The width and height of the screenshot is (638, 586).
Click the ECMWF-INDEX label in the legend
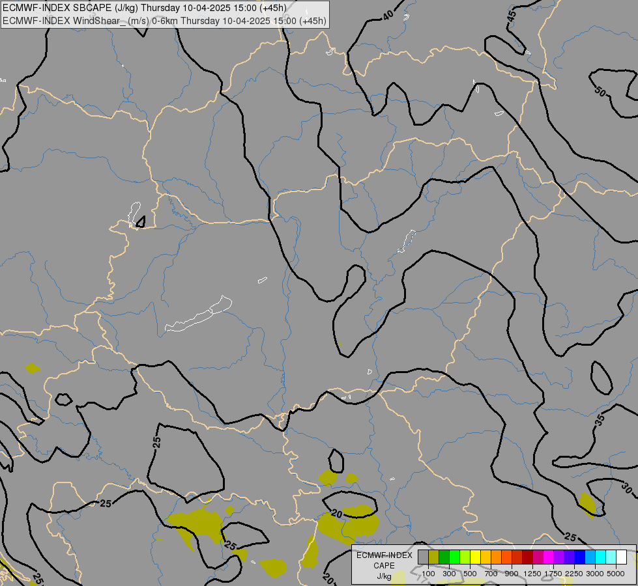click(x=384, y=555)
